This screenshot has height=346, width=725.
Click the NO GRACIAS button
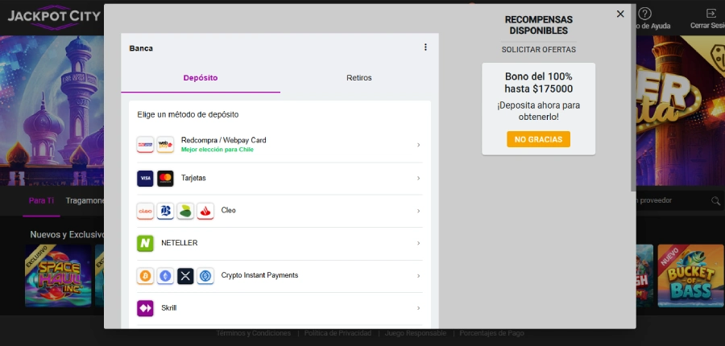538,139
